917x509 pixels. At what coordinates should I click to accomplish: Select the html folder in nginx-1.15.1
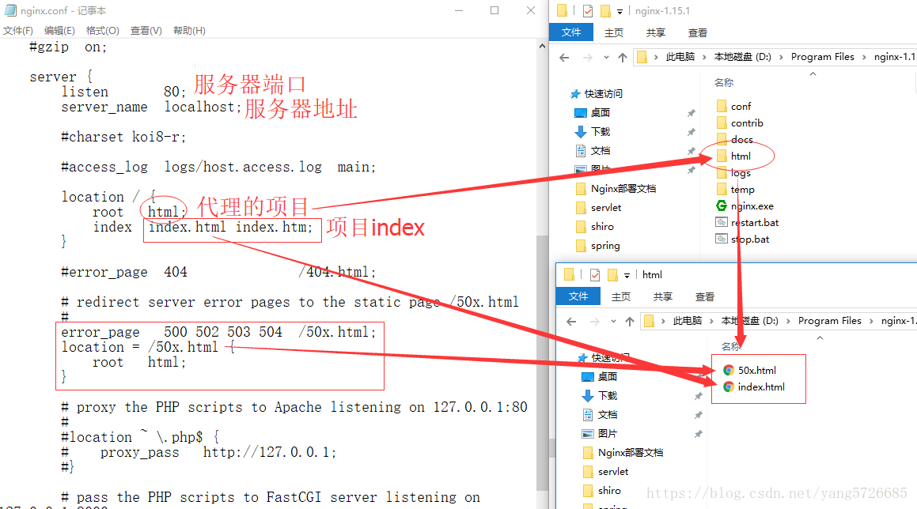(x=733, y=156)
